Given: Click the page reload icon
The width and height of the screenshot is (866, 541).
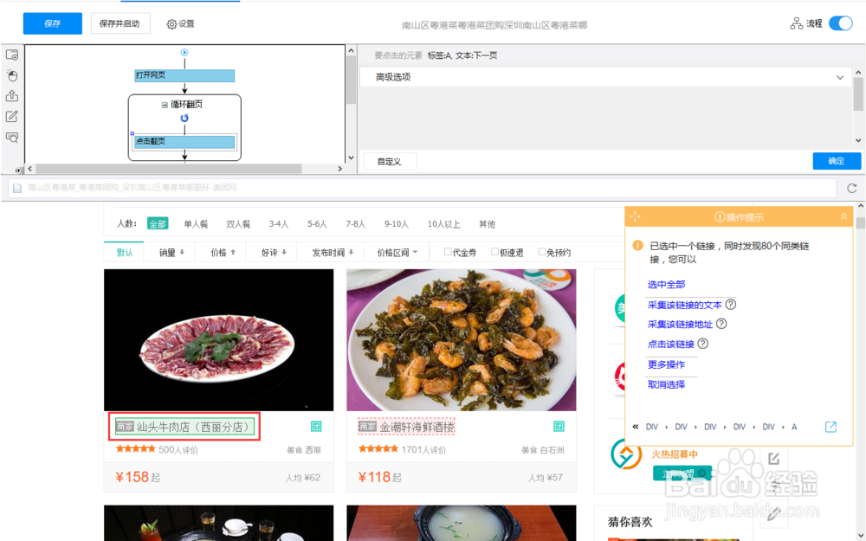Looking at the screenshot, I should coord(851,188).
